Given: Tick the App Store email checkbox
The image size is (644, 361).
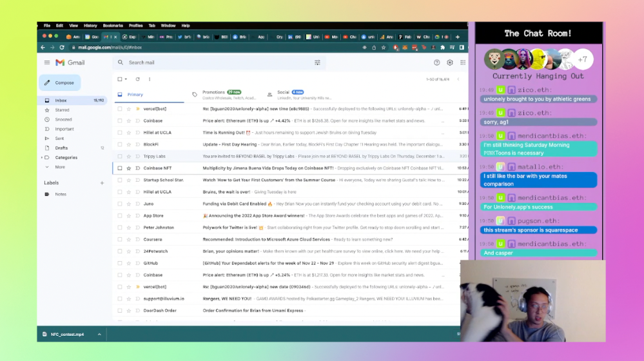Looking at the screenshot, I should click(x=119, y=215).
